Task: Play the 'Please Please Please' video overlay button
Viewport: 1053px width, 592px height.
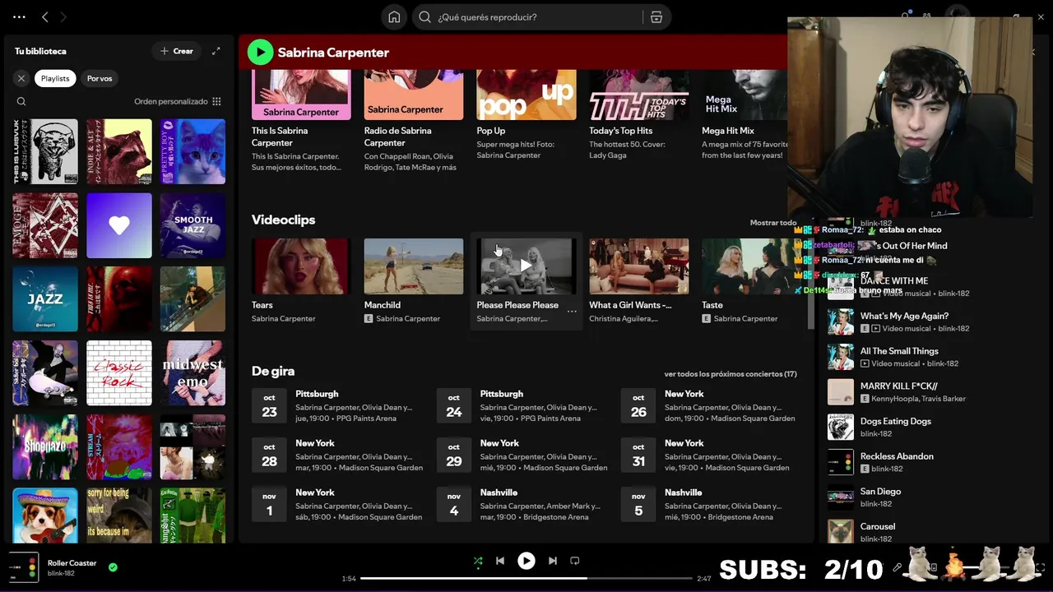Action: pos(526,266)
